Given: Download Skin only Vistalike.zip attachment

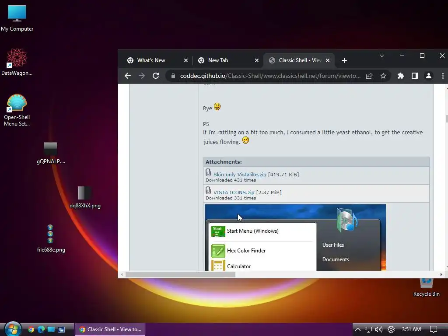Looking at the screenshot, I should (240, 174).
